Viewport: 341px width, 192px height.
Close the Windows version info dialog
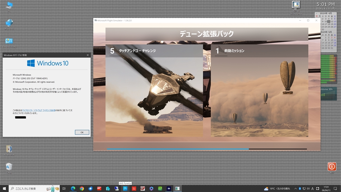(x=88, y=55)
